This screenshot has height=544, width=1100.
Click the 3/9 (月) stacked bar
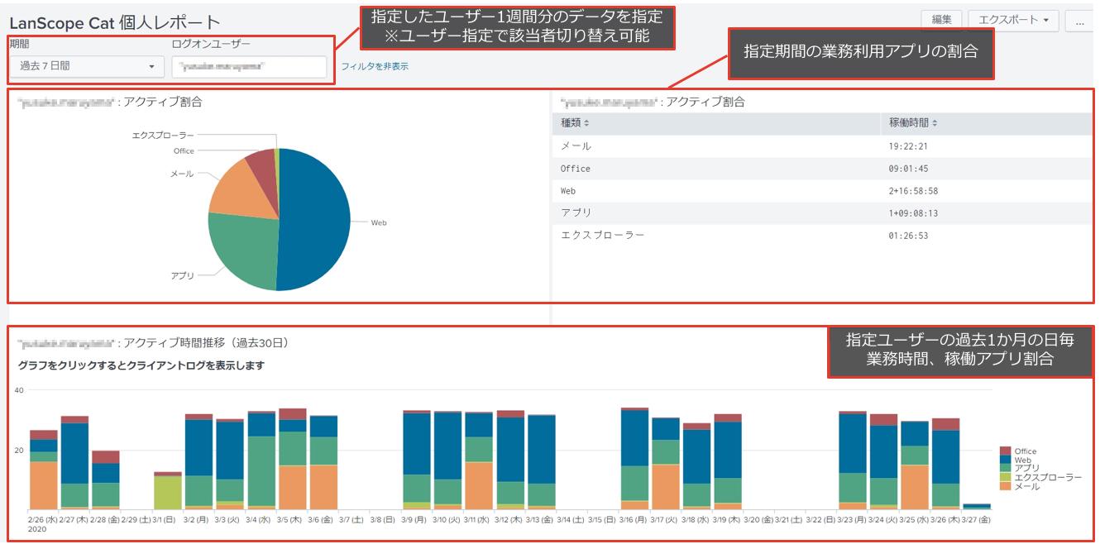(x=417, y=460)
